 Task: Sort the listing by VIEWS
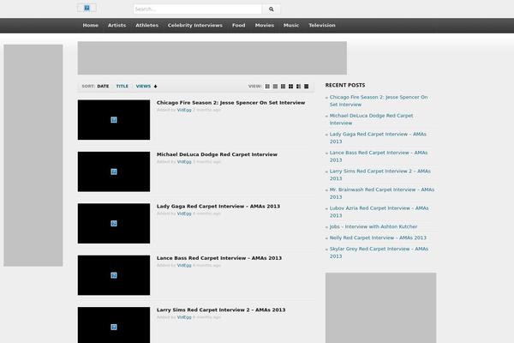click(x=143, y=87)
